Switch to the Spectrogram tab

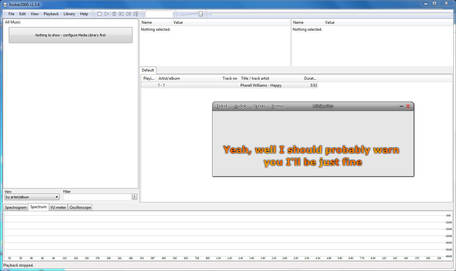[x=16, y=207]
